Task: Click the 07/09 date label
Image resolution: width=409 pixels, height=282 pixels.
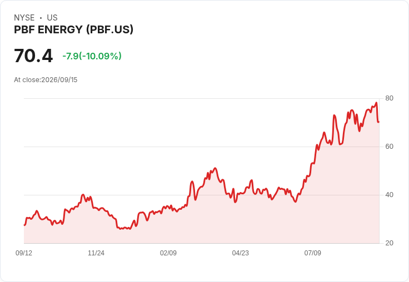Action: (x=312, y=253)
